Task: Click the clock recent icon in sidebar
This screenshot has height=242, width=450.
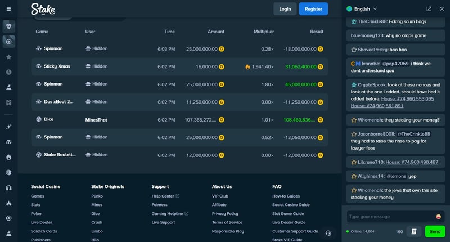Action: pos(8,72)
